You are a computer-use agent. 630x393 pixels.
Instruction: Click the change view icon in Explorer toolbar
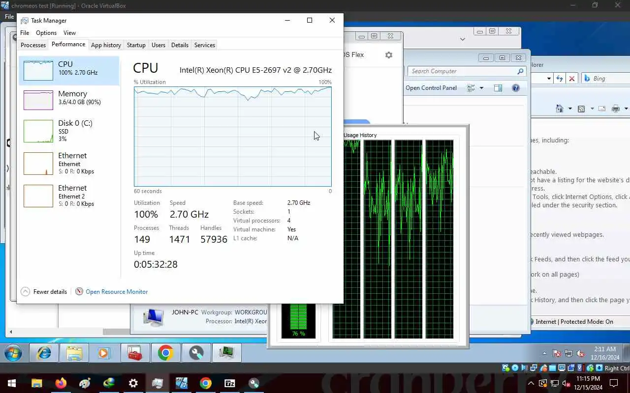click(x=471, y=88)
